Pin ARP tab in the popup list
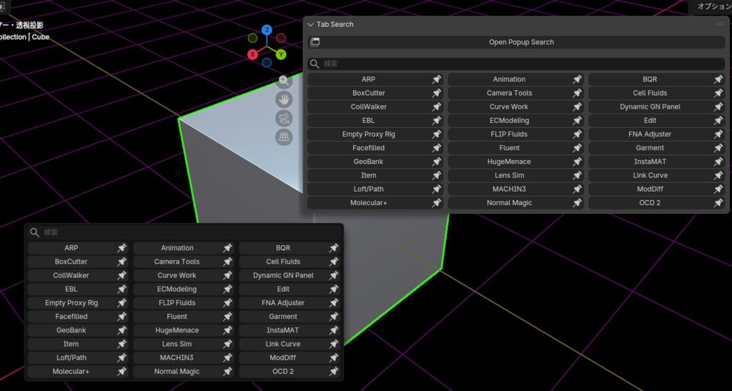732x391 pixels. 122,248
